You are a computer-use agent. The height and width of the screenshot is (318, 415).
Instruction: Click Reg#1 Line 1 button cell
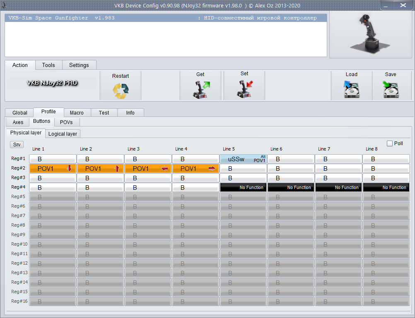click(x=53, y=159)
